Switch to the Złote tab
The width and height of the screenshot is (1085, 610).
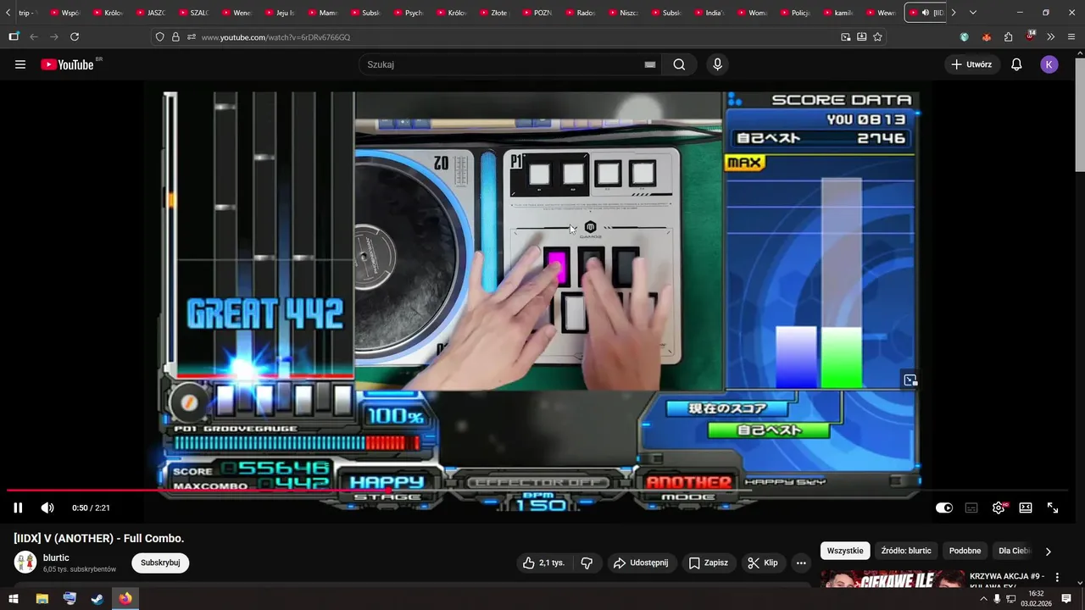[495, 13]
